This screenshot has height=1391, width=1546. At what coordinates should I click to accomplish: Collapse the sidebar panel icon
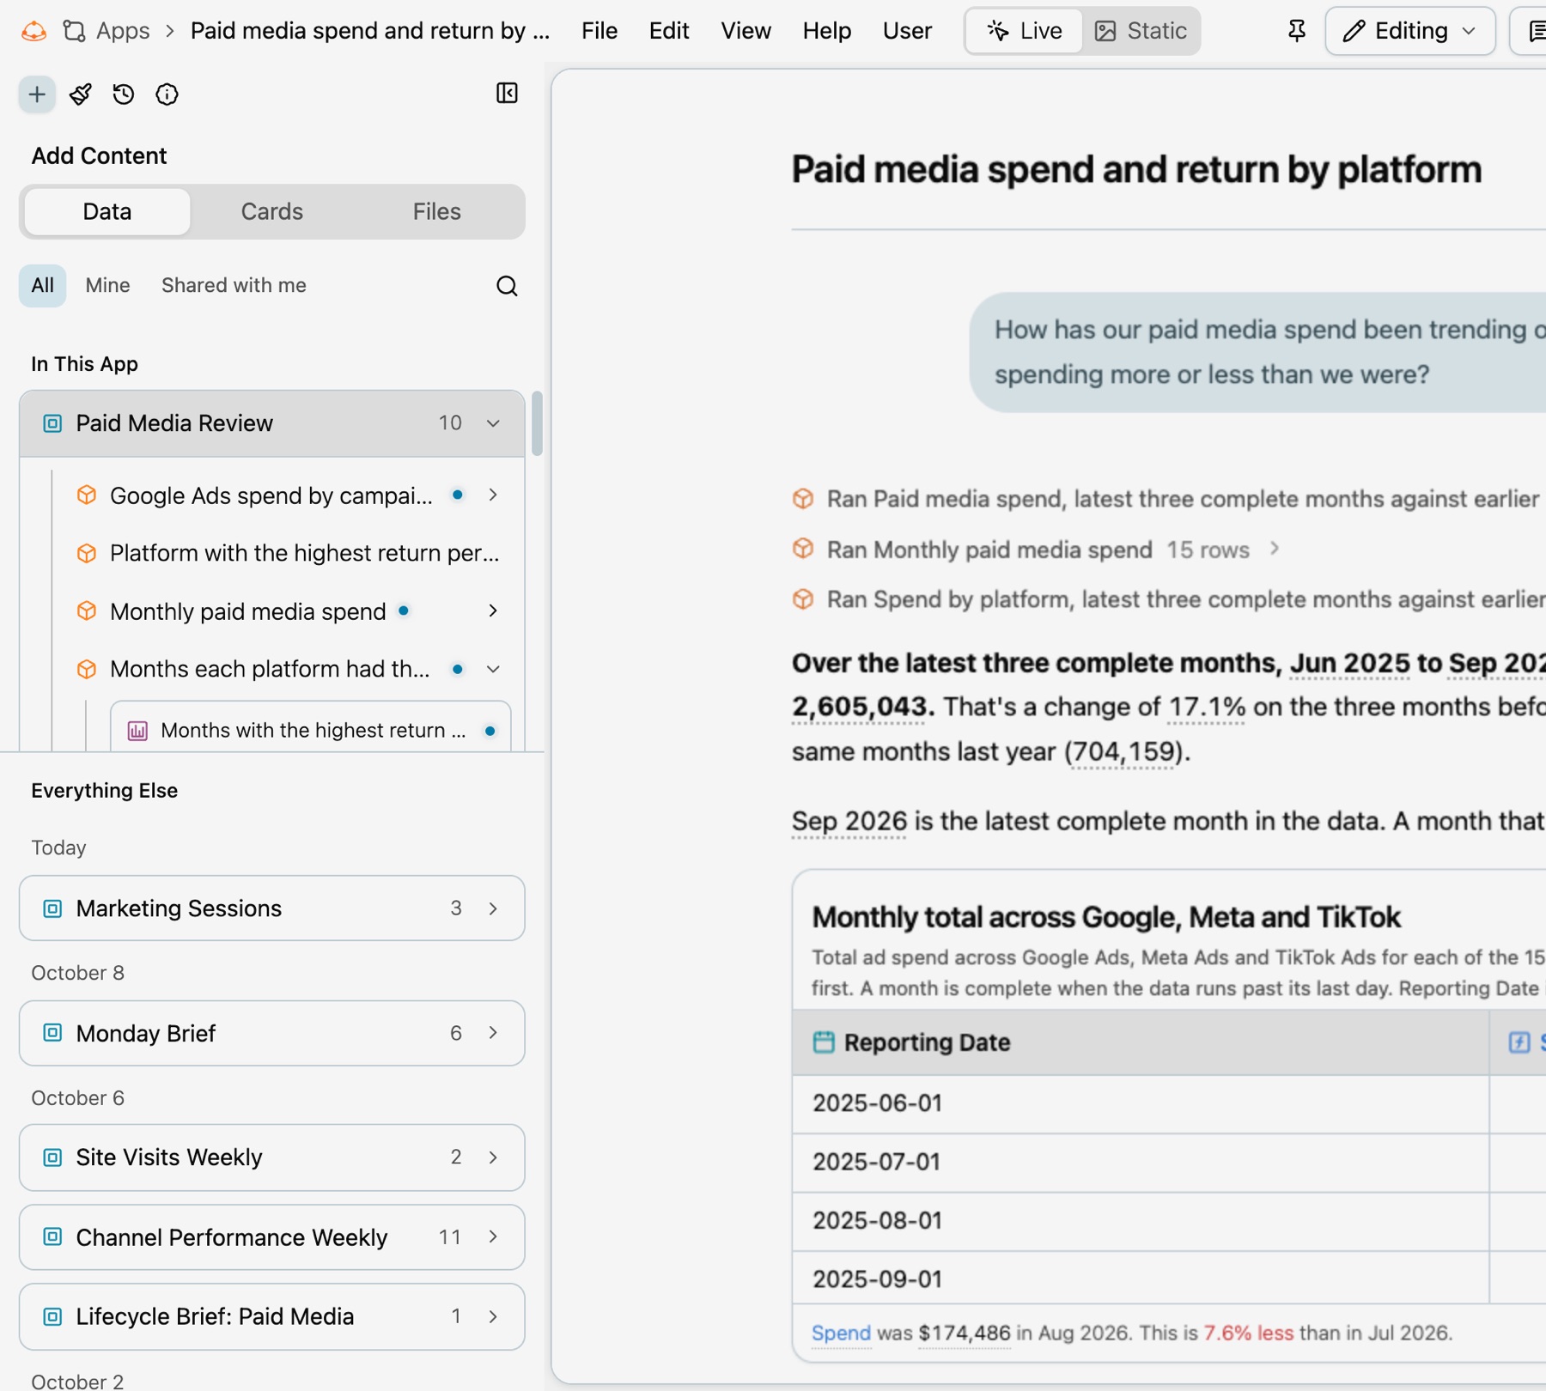tap(507, 93)
